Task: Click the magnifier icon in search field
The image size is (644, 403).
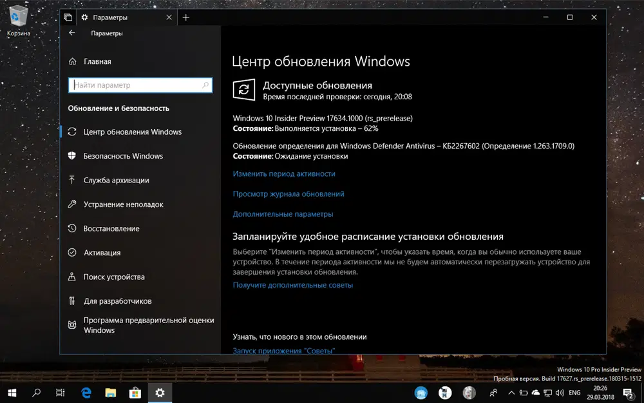Action: tap(205, 85)
